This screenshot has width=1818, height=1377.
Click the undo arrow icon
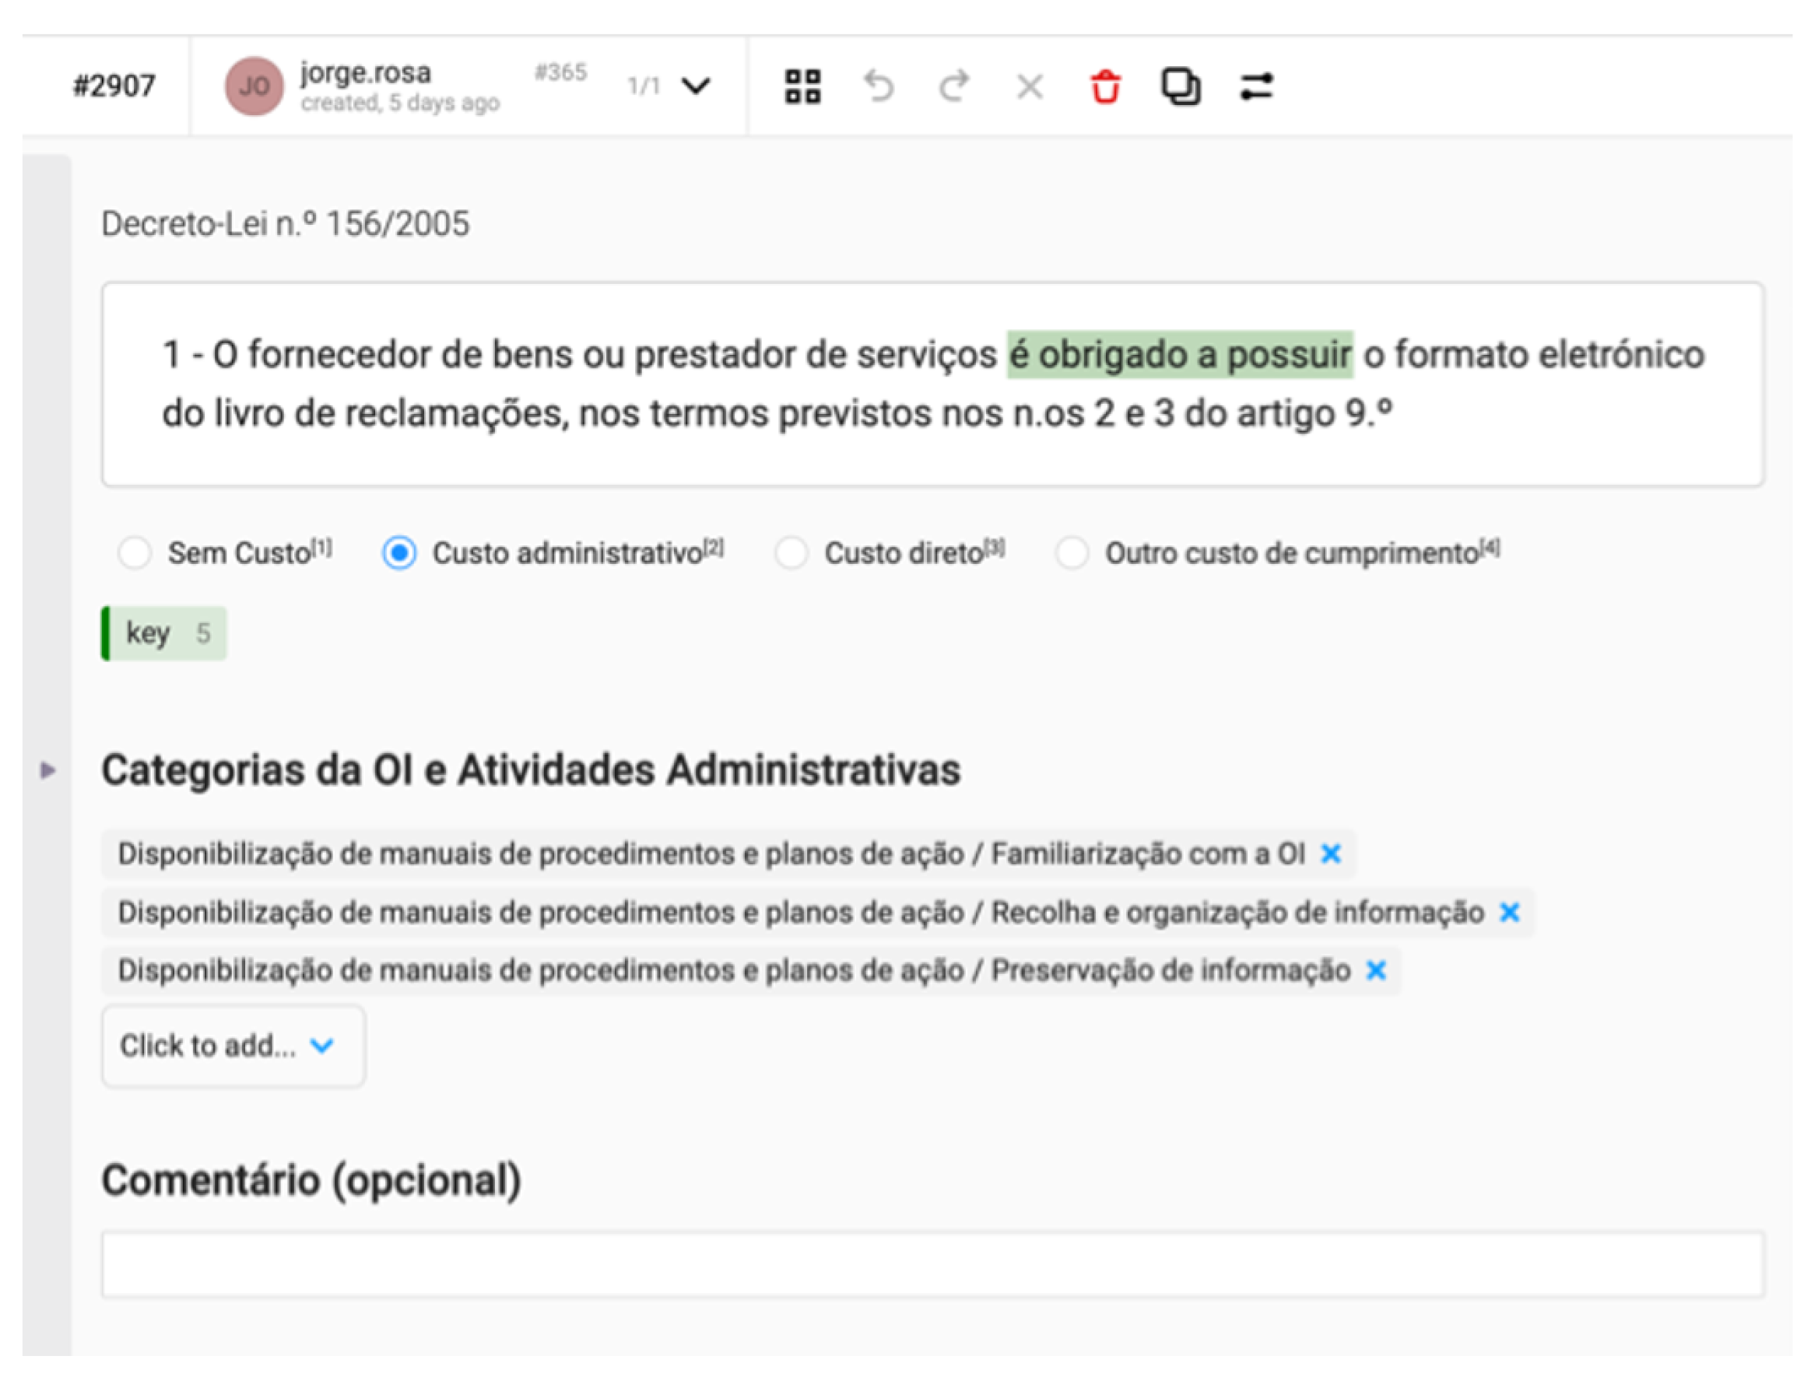click(x=879, y=86)
